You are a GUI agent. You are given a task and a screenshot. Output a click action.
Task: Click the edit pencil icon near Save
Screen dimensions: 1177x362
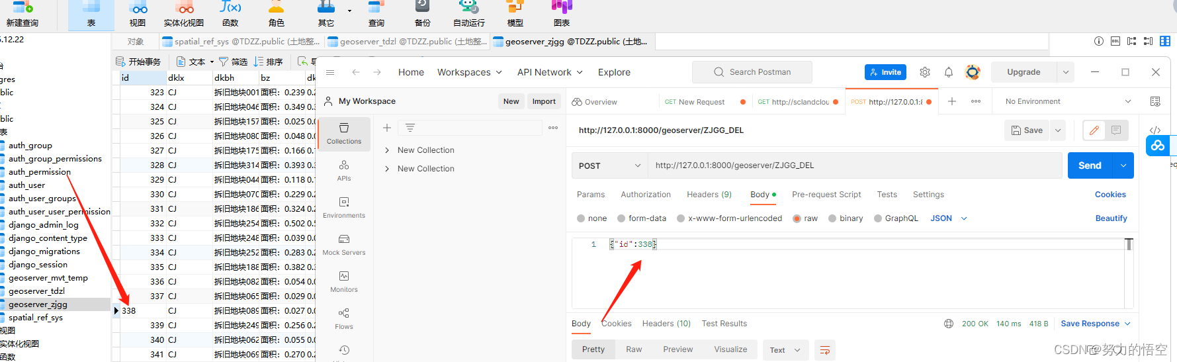(1094, 130)
